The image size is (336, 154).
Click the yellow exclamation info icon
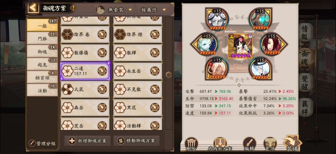point(73,8)
